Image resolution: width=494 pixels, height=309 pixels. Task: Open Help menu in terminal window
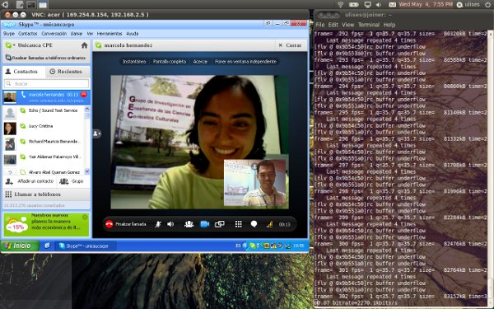pos(389,25)
